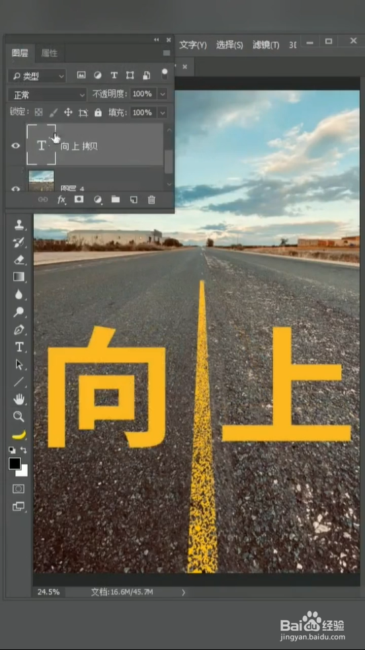Click the 24.5% zoom level field
Image resolution: width=365 pixels, height=650 pixels.
tap(48, 592)
